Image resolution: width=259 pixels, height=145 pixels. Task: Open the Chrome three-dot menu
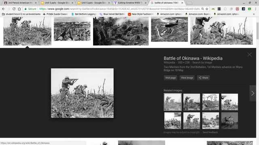point(255,9)
